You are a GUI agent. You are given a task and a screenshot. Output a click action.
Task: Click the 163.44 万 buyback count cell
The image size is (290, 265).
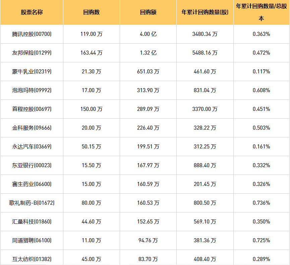click(92, 53)
